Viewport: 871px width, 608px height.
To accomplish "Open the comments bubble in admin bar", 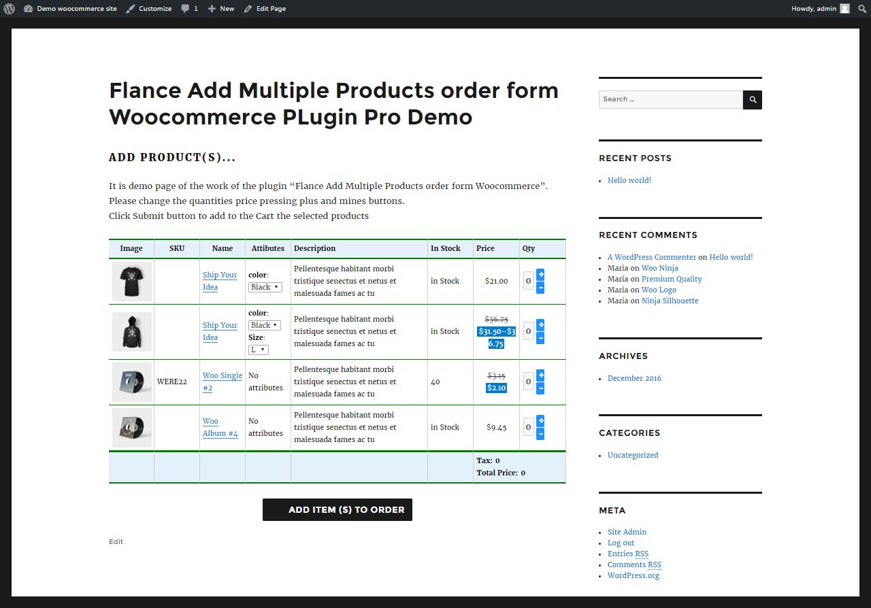I will coord(189,9).
